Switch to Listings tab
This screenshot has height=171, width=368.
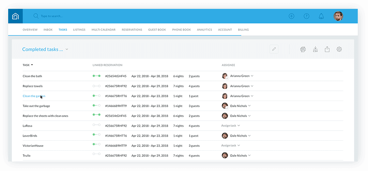[79, 30]
